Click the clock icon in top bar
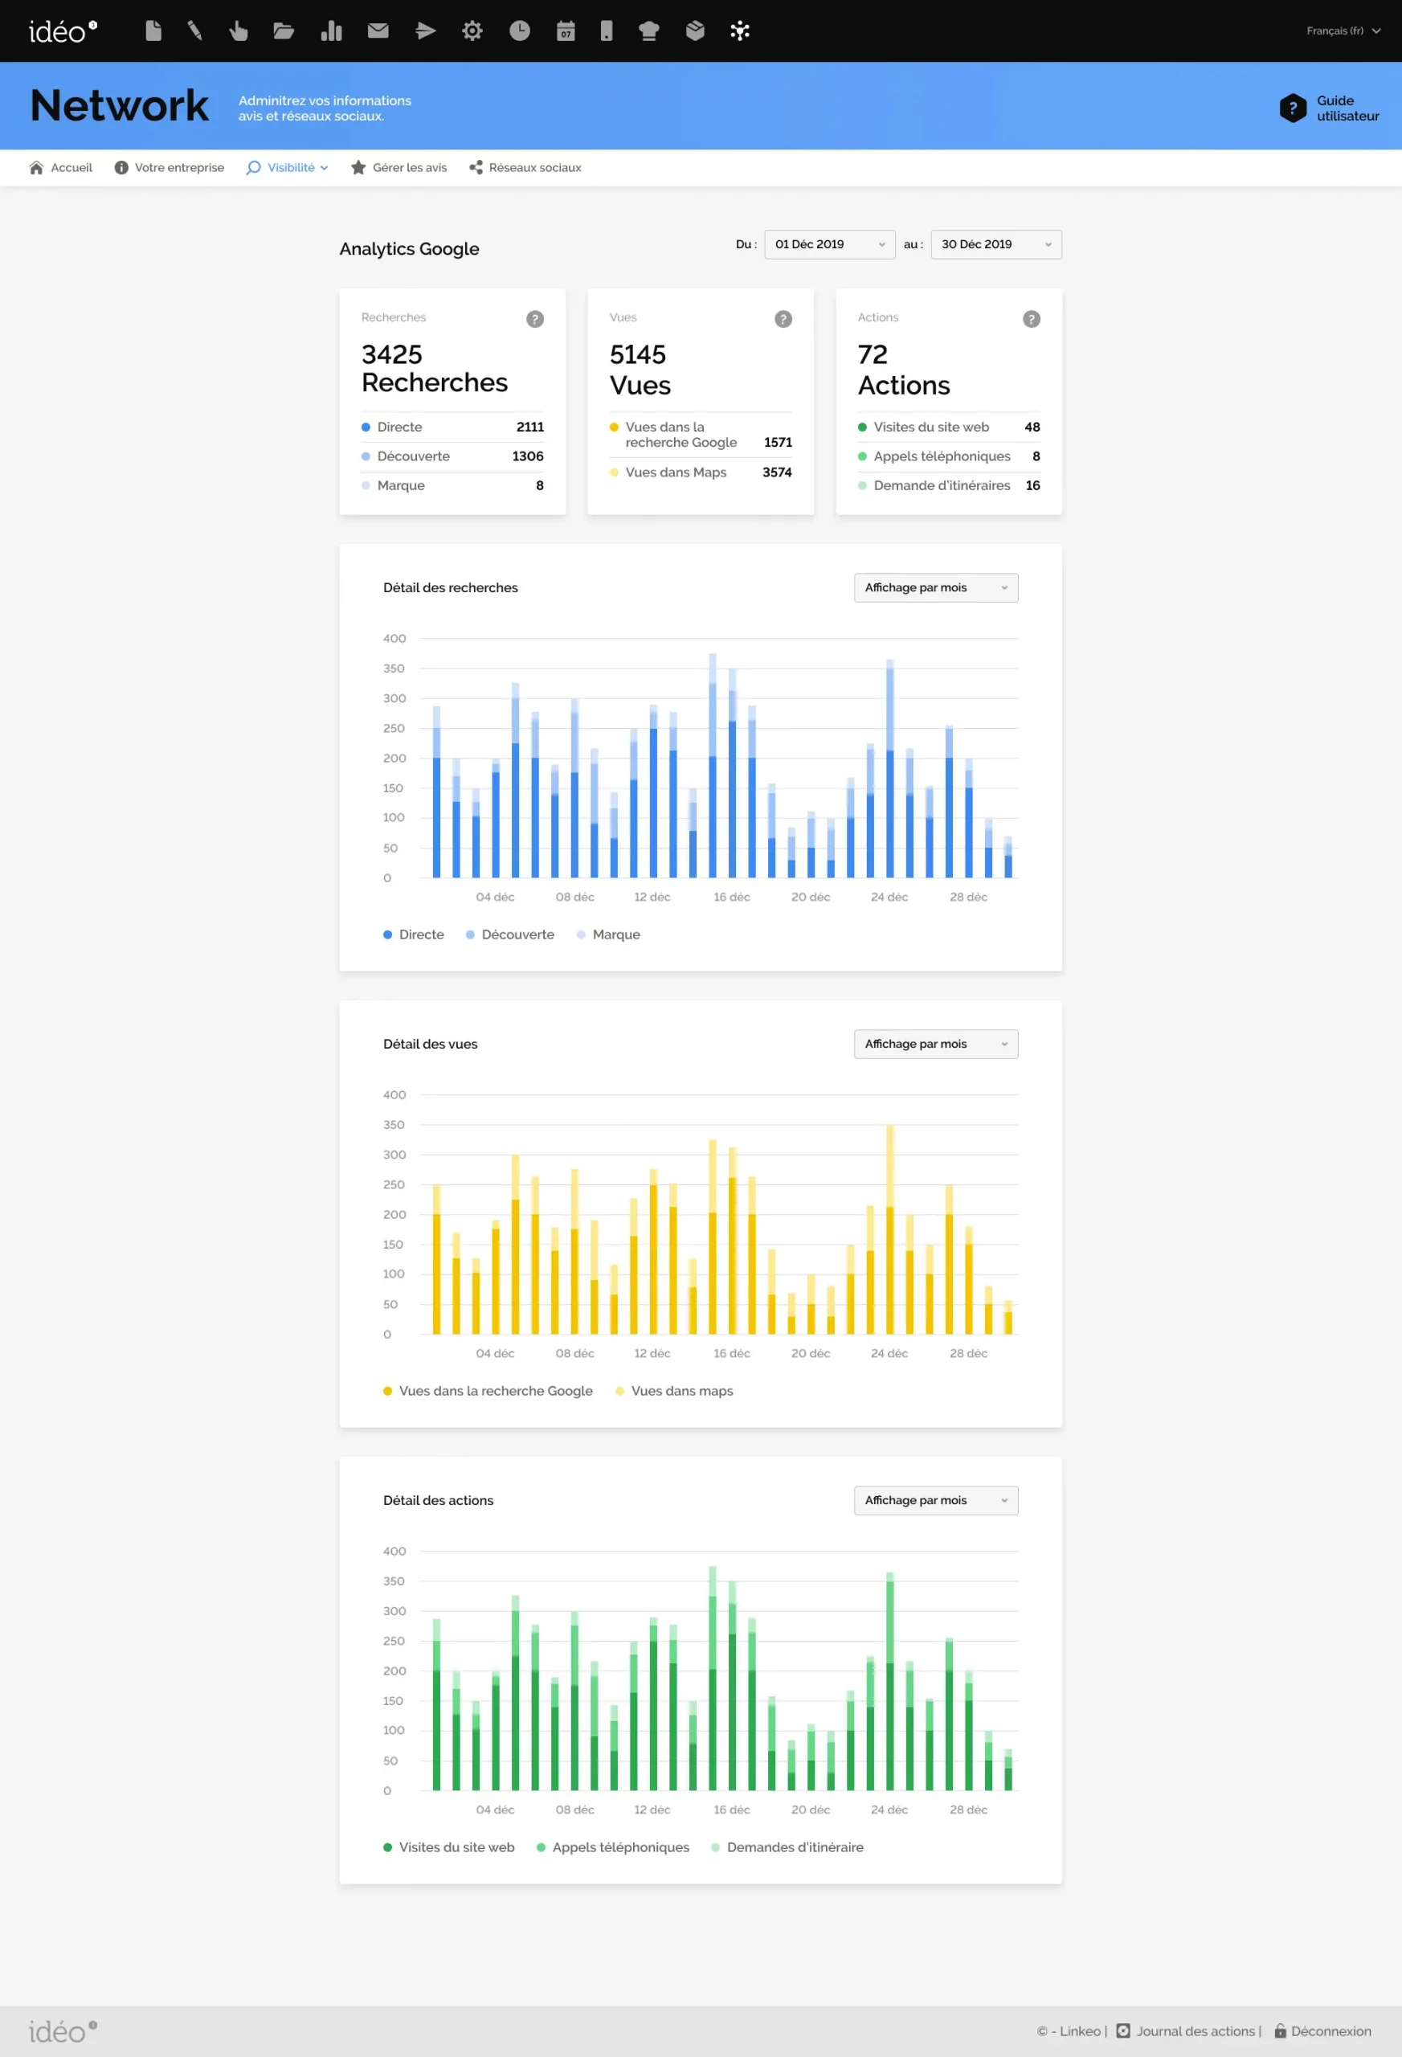Screen dimensions: 1402x2057 [520, 31]
